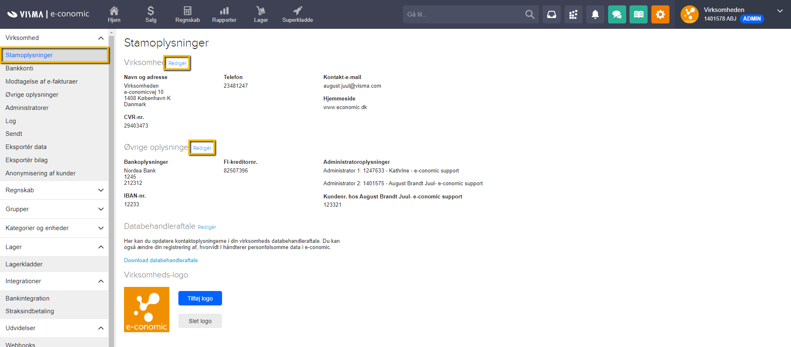Click Download databehandleraftale link
Screen dimensions: 791x347
pos(161,261)
